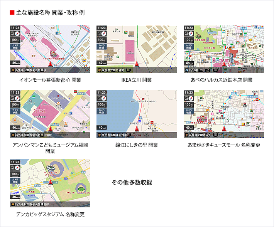Click the compass icon in the 錦江にしきの里 map

coord(104,98)
